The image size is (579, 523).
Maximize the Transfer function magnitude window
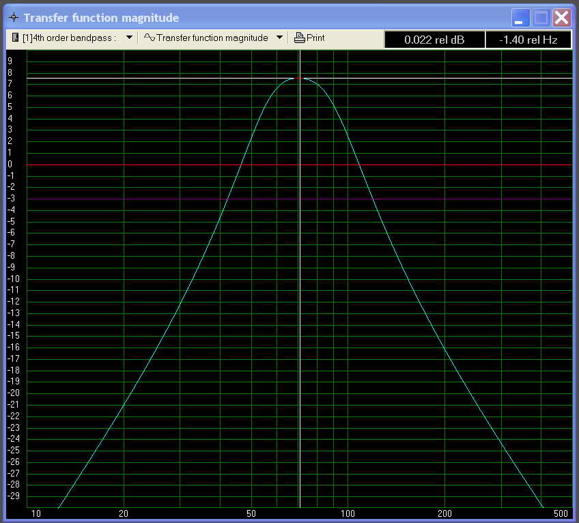[541, 17]
